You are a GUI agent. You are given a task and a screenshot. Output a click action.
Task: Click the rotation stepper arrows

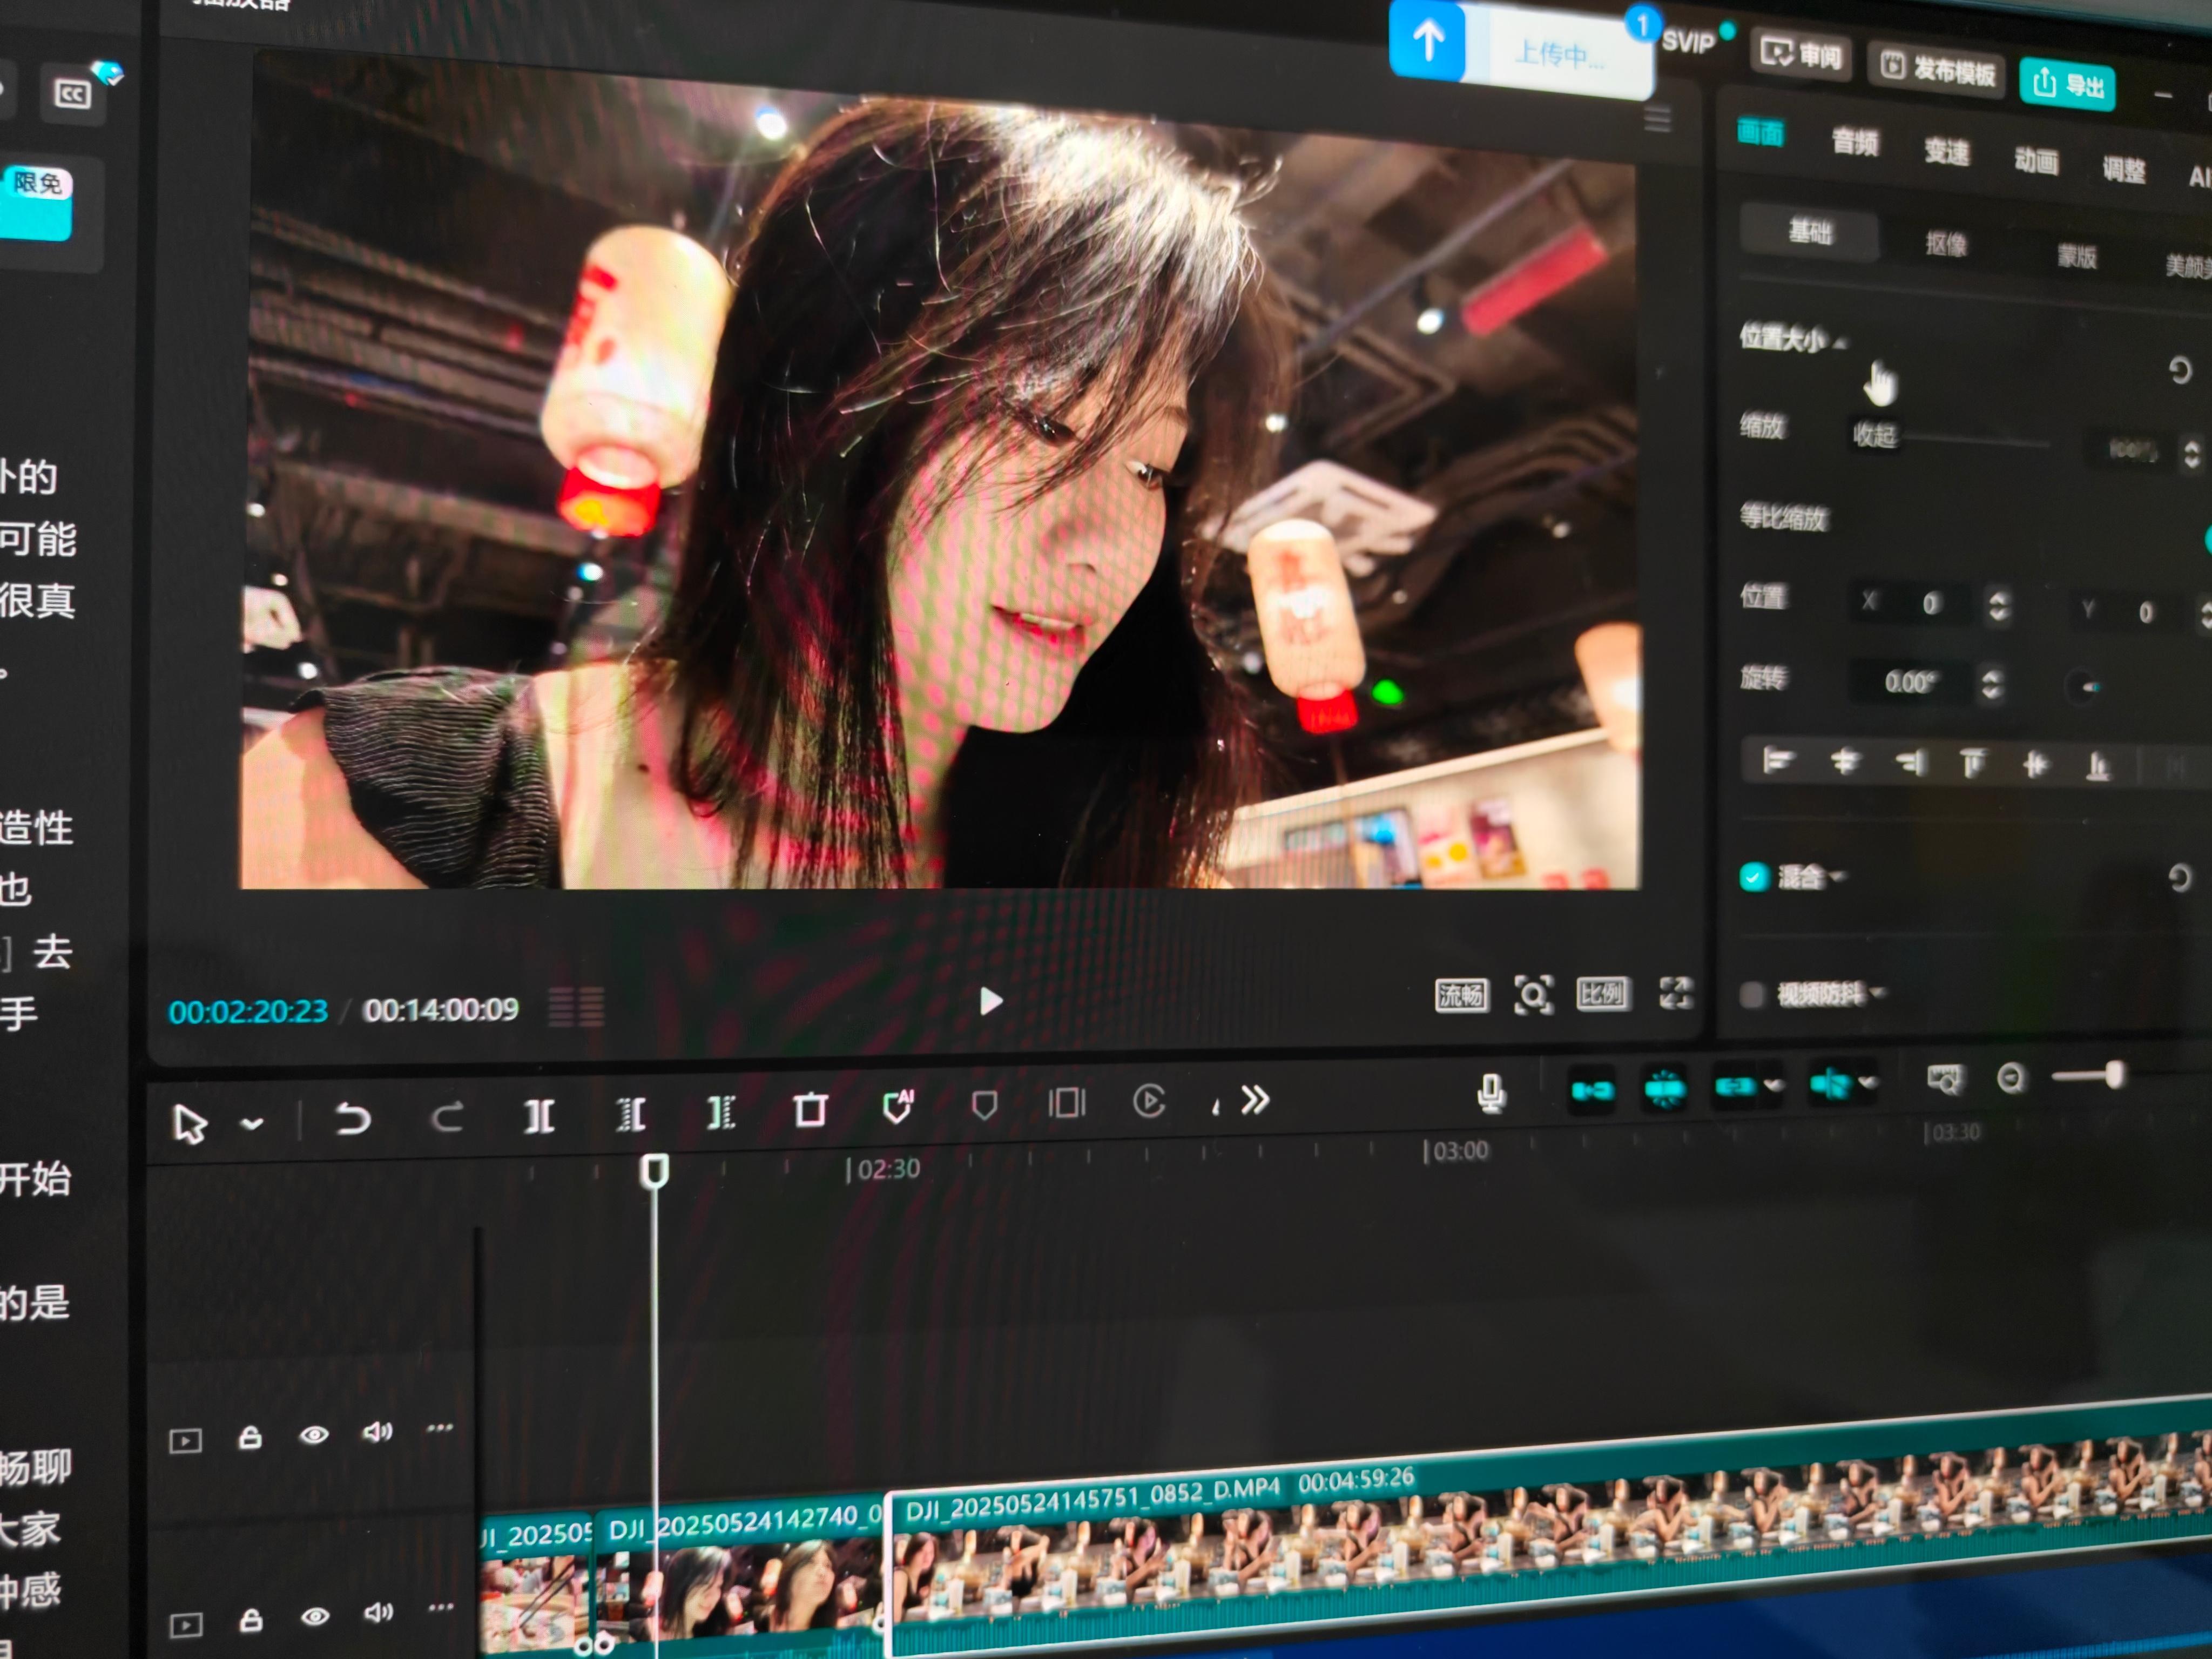1991,684
